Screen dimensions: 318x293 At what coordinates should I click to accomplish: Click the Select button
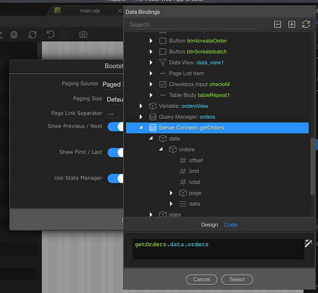[237, 280]
